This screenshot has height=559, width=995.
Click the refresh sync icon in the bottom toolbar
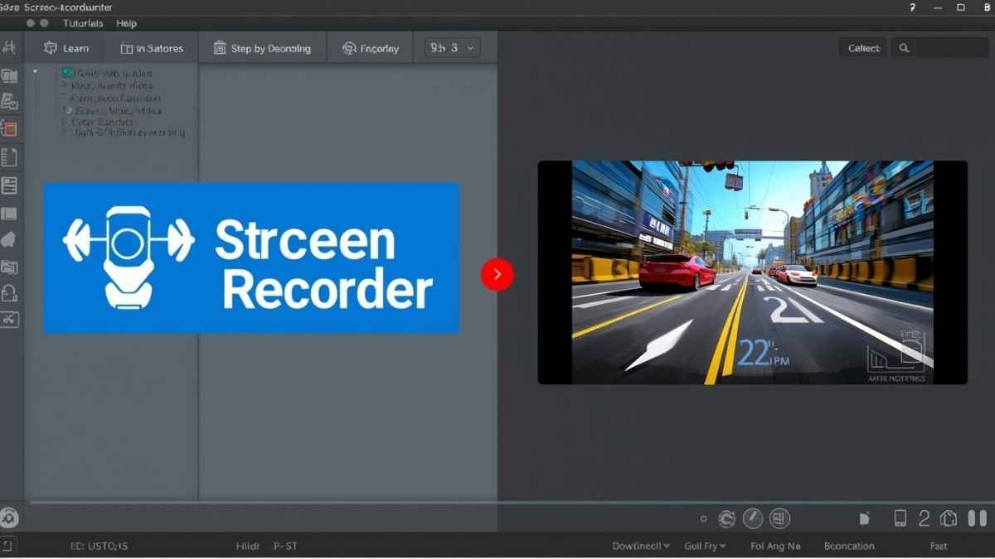click(726, 518)
